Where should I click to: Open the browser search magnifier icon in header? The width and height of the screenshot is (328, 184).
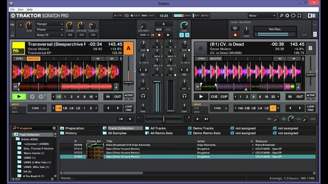point(281,16)
